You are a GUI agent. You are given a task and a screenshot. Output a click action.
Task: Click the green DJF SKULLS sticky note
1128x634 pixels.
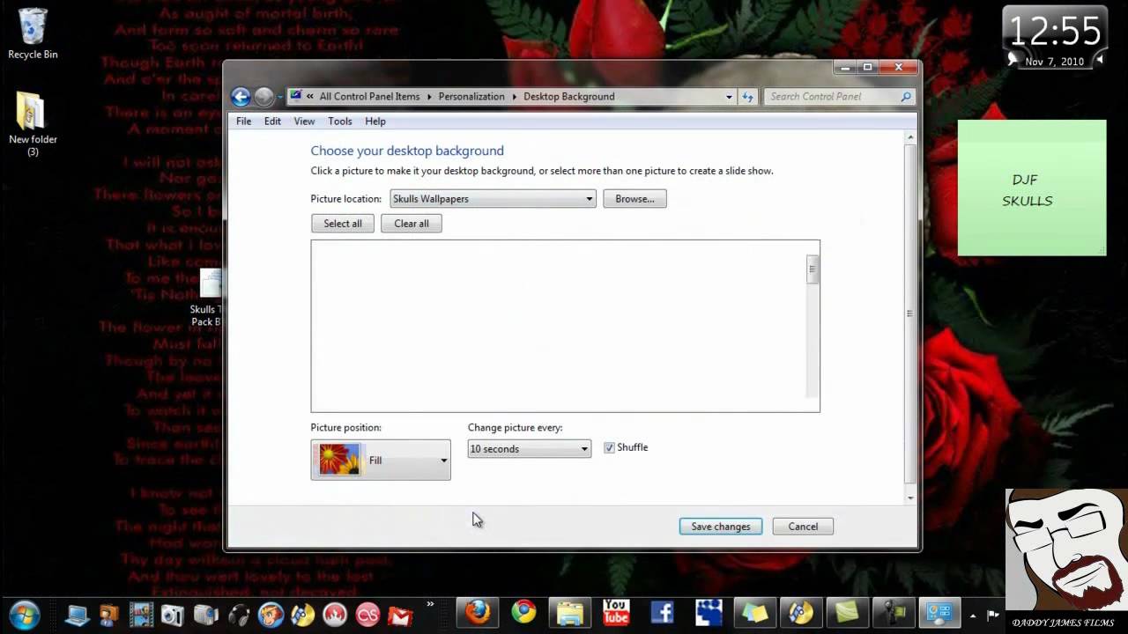click(x=1032, y=188)
